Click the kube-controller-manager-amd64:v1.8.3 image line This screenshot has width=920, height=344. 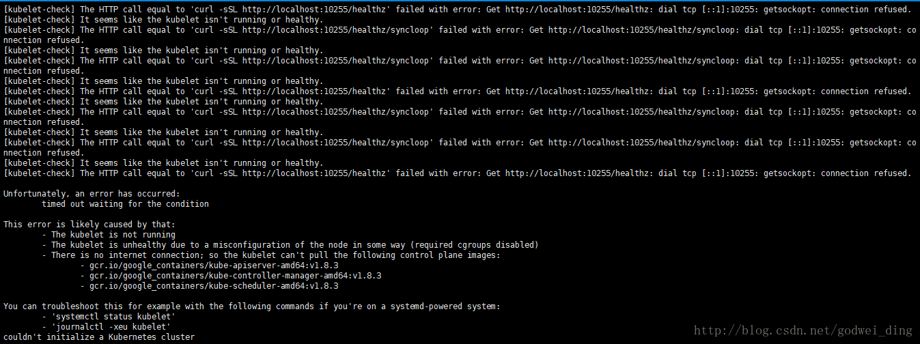coord(231,276)
